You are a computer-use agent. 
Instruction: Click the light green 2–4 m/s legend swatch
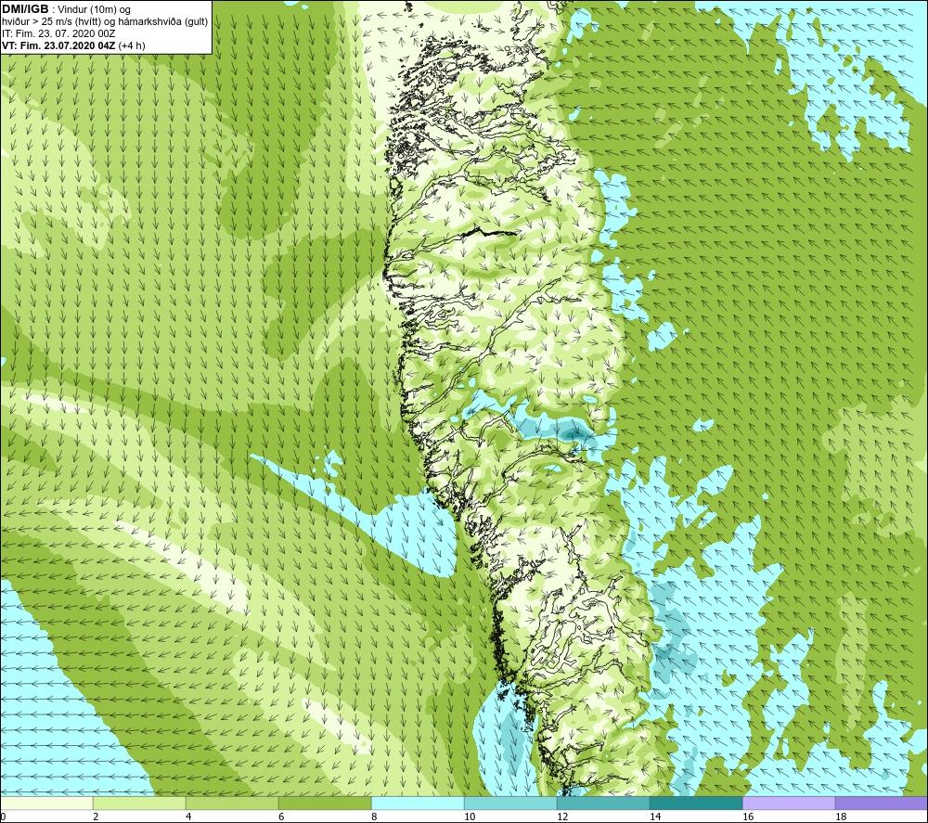140,803
